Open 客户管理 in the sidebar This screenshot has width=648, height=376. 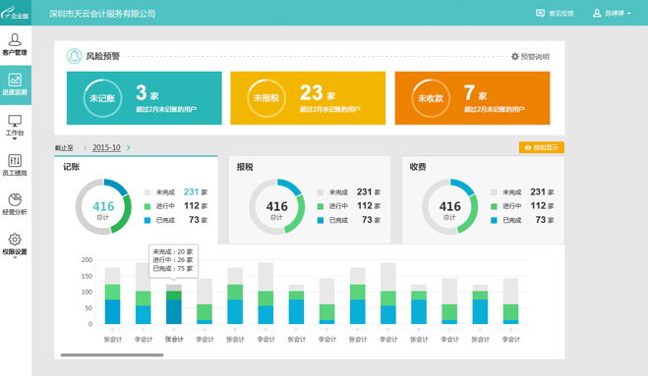[15, 44]
